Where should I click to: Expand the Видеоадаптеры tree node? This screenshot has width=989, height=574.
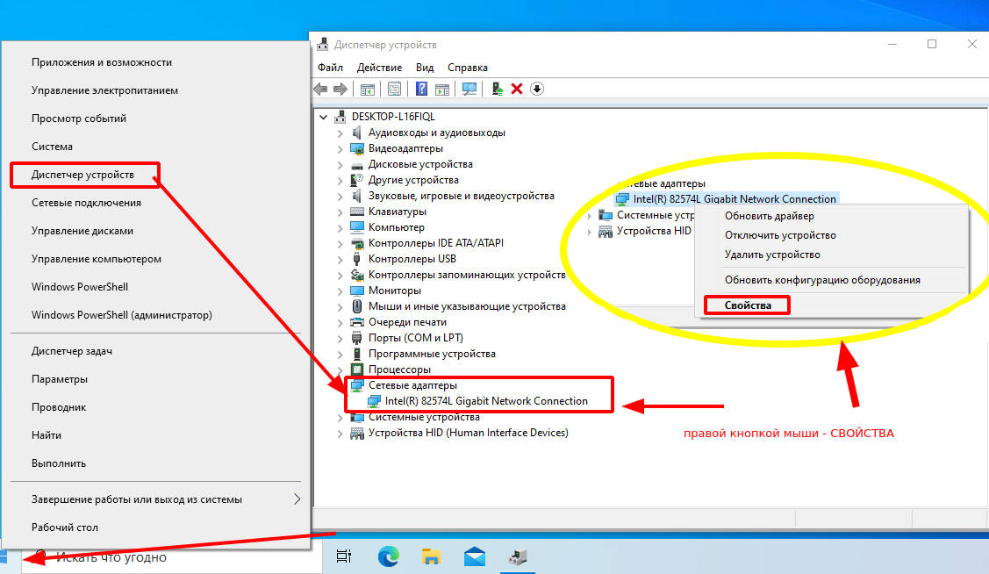pos(340,148)
